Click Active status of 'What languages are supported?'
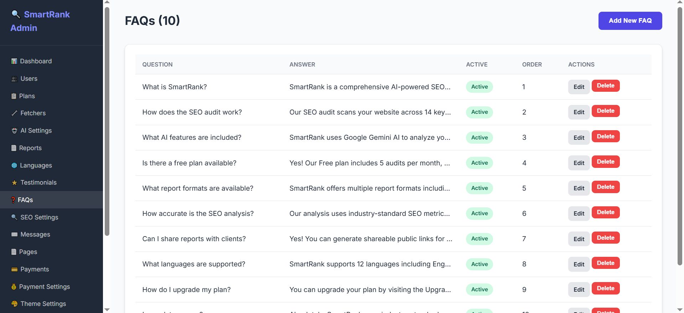Viewport: 684px width, 313px height. click(479, 264)
